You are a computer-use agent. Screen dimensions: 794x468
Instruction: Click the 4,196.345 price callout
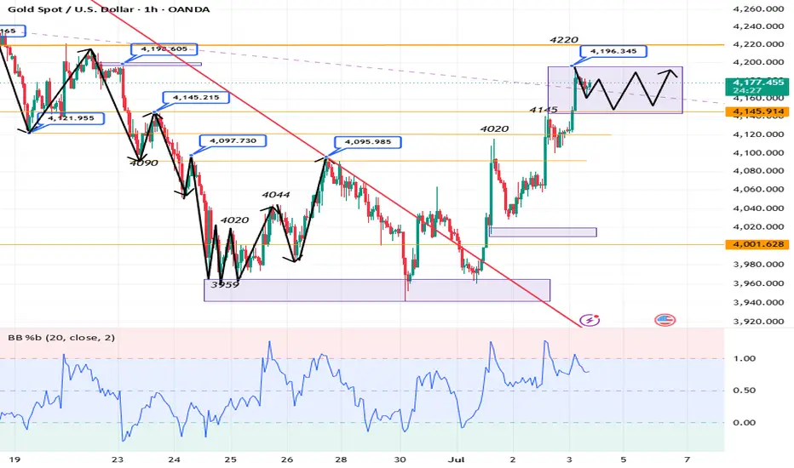pos(613,51)
